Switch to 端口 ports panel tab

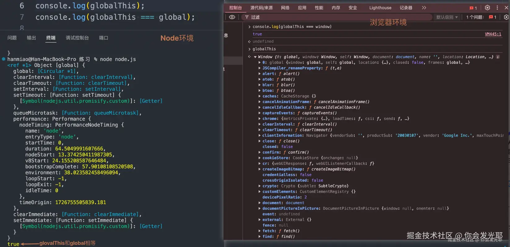104,38
